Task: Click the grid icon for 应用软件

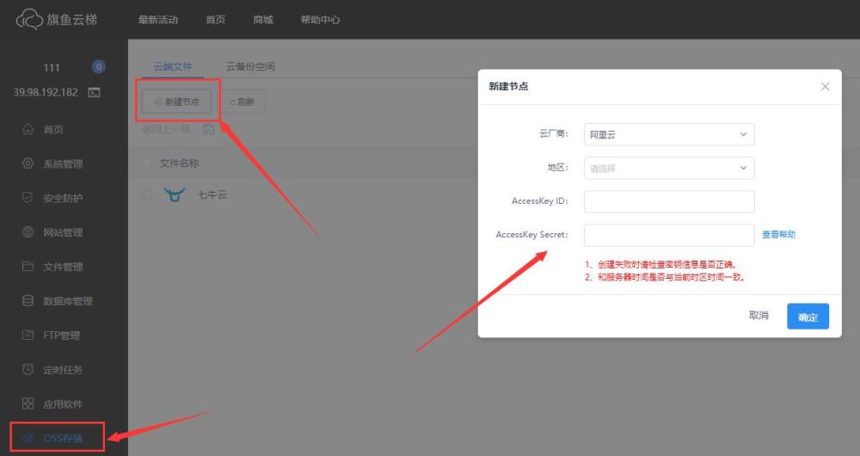Action: point(28,404)
